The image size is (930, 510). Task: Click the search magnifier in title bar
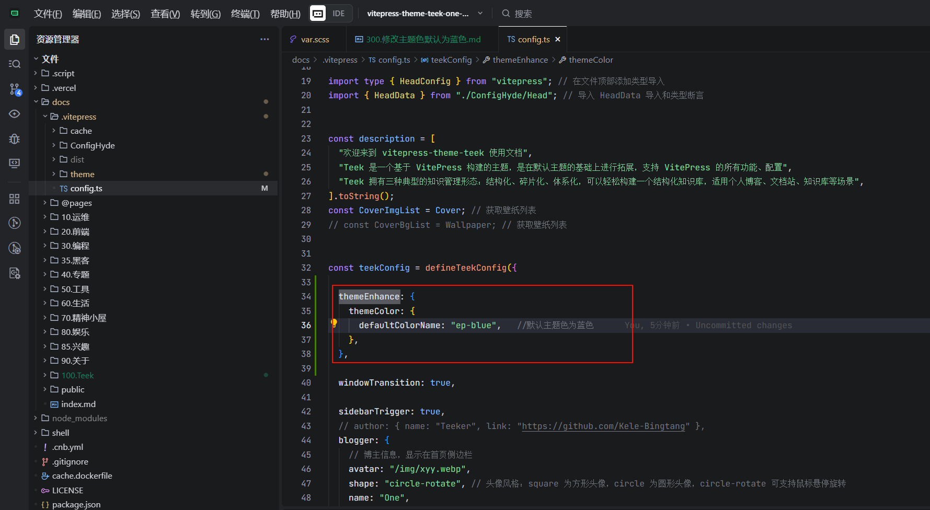pyautogui.click(x=506, y=13)
